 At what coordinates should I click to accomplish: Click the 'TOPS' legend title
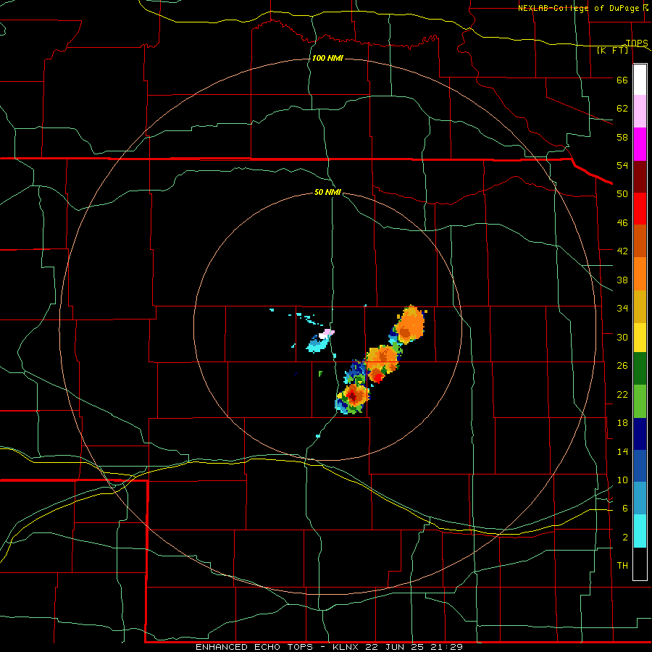(x=637, y=43)
